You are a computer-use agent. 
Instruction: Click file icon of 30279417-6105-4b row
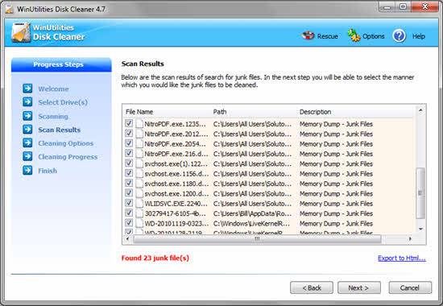click(139, 213)
